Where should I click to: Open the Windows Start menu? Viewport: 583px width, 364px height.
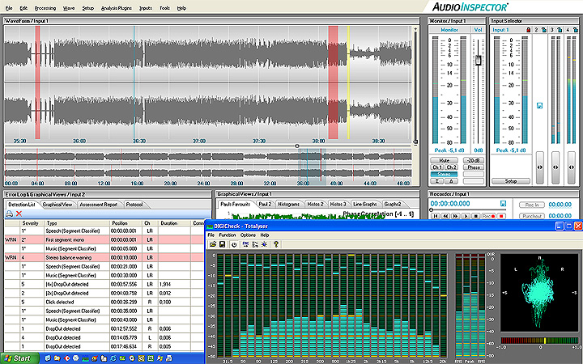[x=19, y=358]
